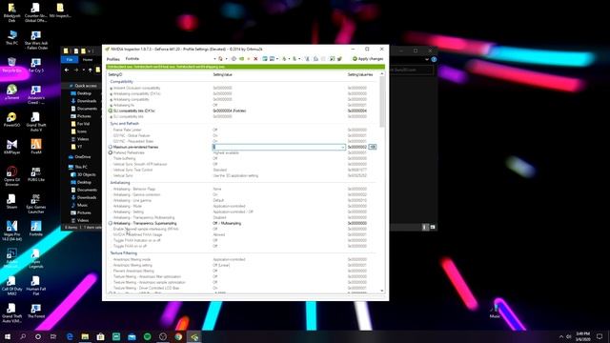This screenshot has height=343, width=610.
Task: Select For Vid folder in Explorer sidebar
Action: (x=80, y=124)
